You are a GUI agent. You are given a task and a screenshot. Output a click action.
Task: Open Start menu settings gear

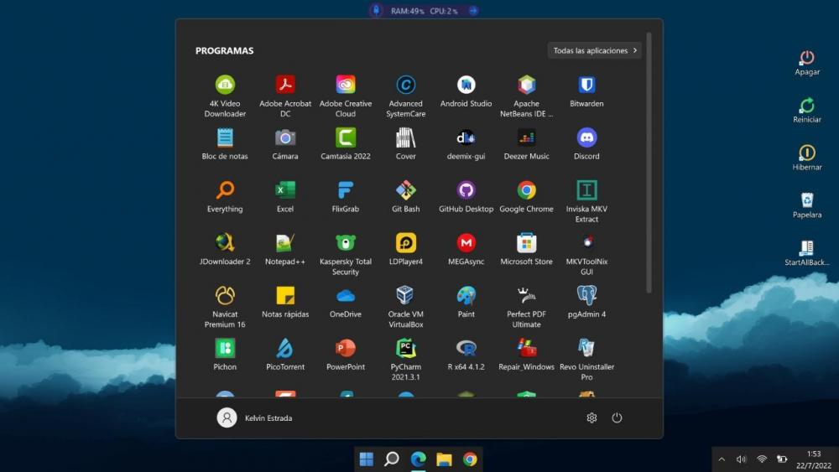(591, 418)
